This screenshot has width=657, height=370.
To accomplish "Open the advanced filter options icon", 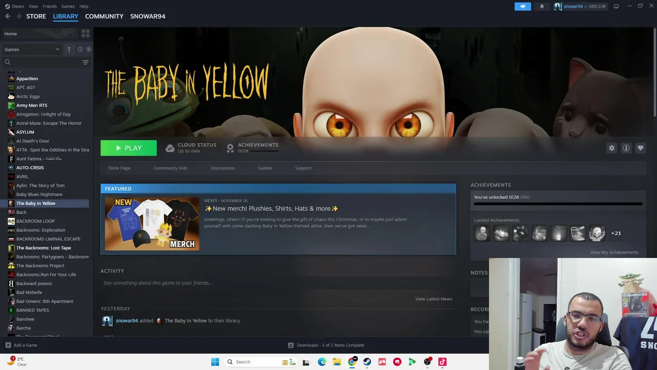I will point(85,62).
